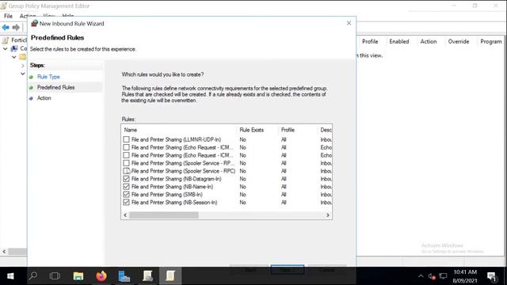The height and width of the screenshot is (285, 507).
Task: Select the File and Printer Sharing (NB-Name-In) name
Action: point(173,187)
